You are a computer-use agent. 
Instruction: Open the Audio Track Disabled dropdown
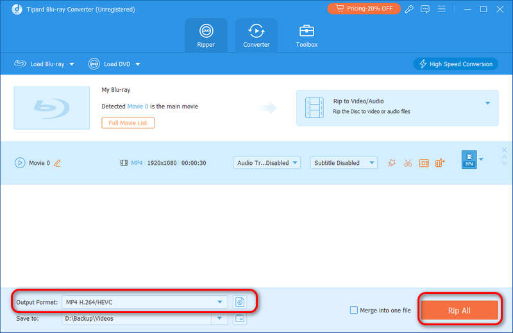[267, 163]
